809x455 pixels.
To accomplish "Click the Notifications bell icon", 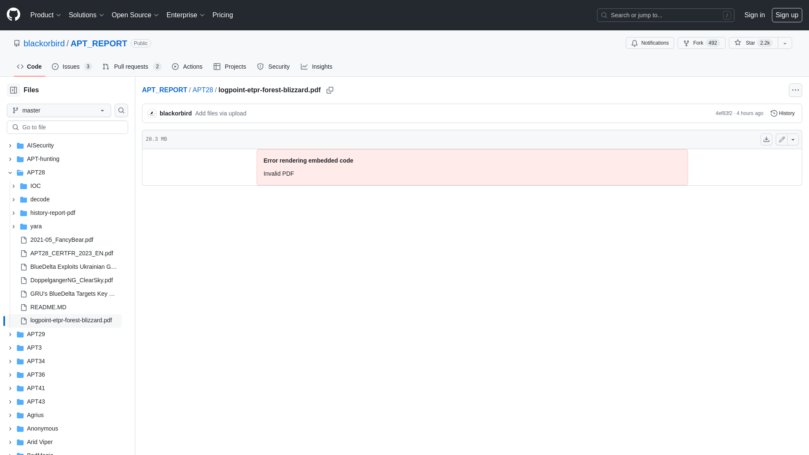I will tap(635, 43).
